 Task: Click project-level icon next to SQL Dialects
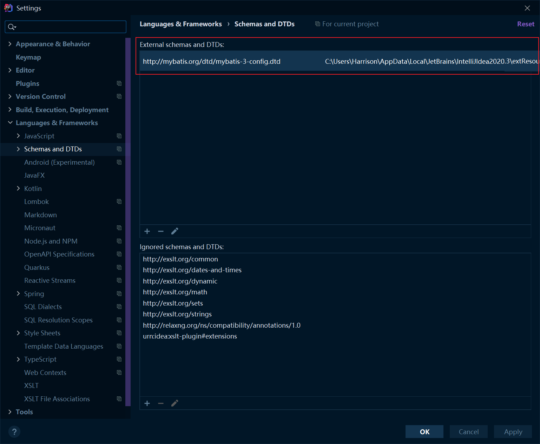point(119,307)
